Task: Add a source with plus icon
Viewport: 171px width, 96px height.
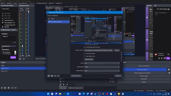Action: tap(60, 84)
